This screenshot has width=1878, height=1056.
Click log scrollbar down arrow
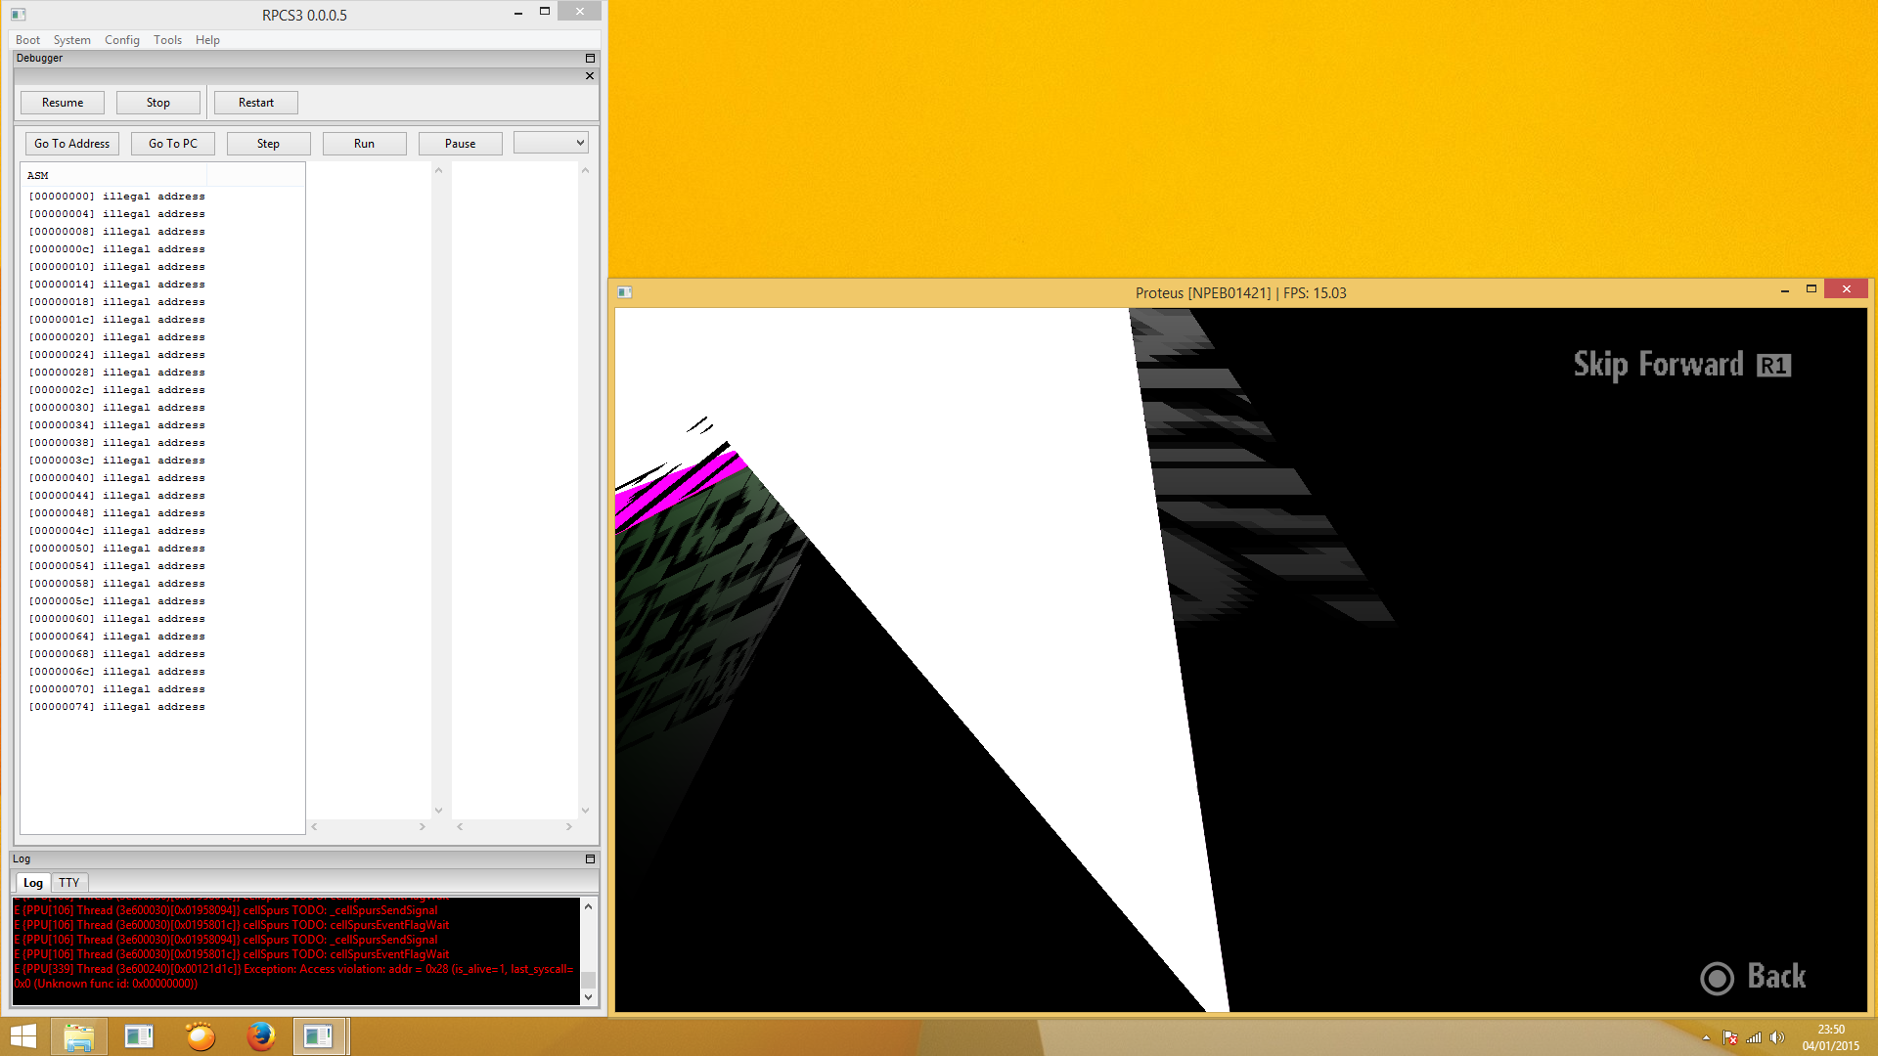click(588, 997)
